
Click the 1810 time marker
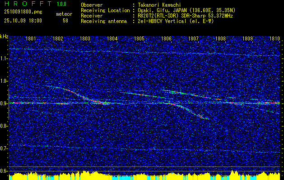(x=275, y=39)
